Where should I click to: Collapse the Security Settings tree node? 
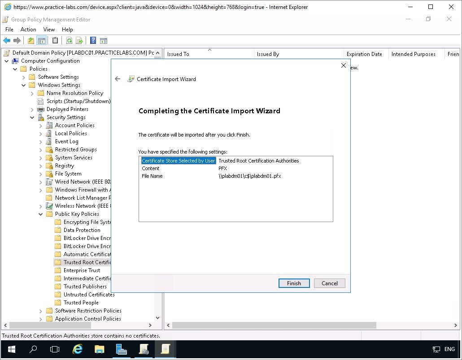pos(32,117)
